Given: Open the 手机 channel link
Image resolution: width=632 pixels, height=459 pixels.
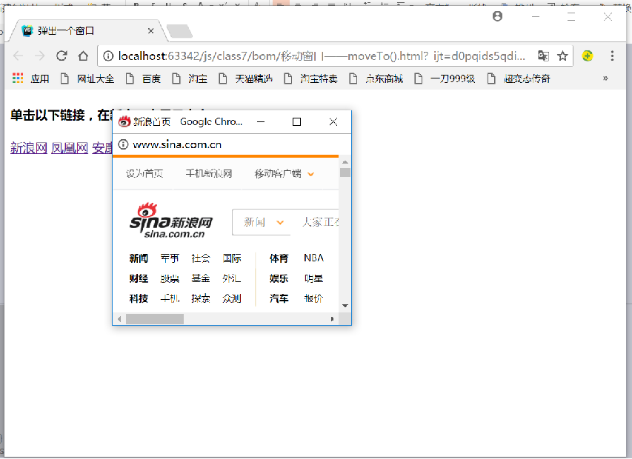Looking at the screenshot, I should click(170, 298).
